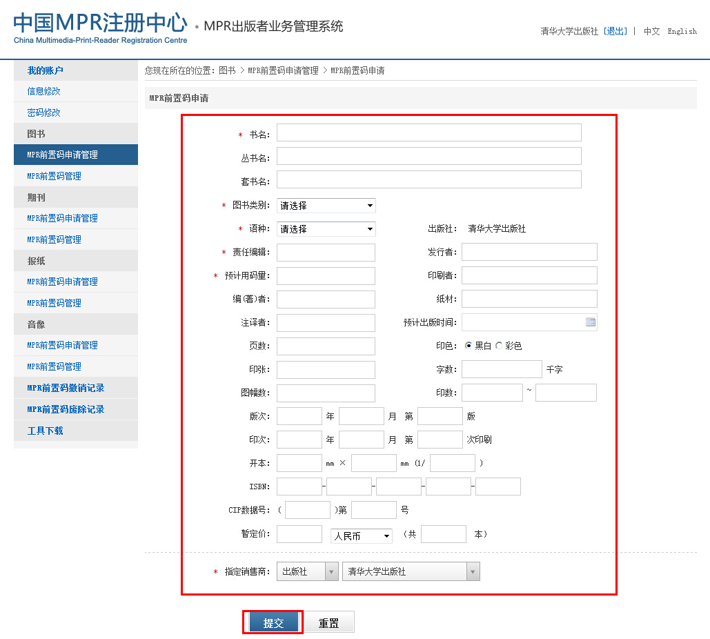The height and width of the screenshot is (639, 710).
Task: Open 信息修改 in the sidebar
Action: pyautogui.click(x=43, y=91)
